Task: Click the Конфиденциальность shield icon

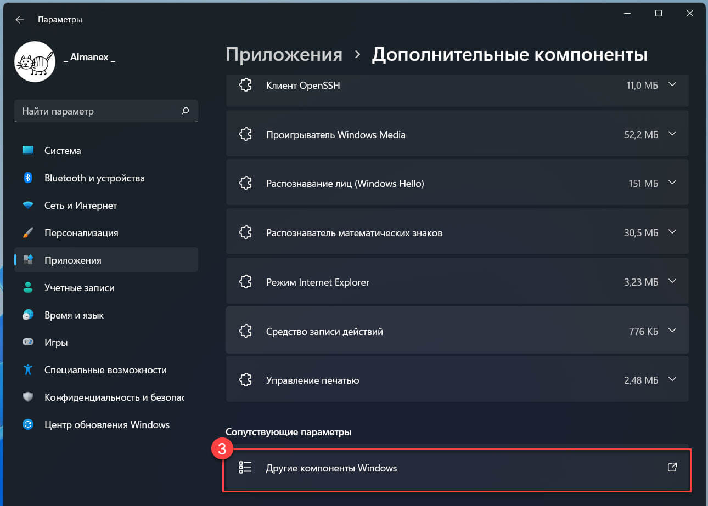Action: click(28, 397)
